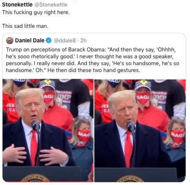Image resolution: width=190 pixels, height=185 pixels.
Task: Open the @Stonekettle handle
Action: coord(51,5)
